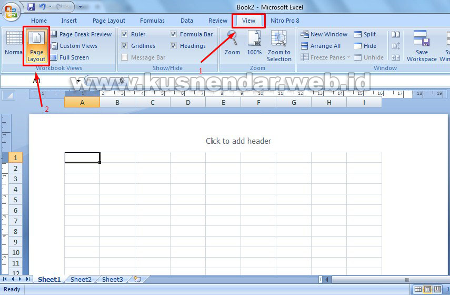Open the Insert ribbon tab
Viewport: 450px width, 295px height.
pyautogui.click(x=69, y=21)
